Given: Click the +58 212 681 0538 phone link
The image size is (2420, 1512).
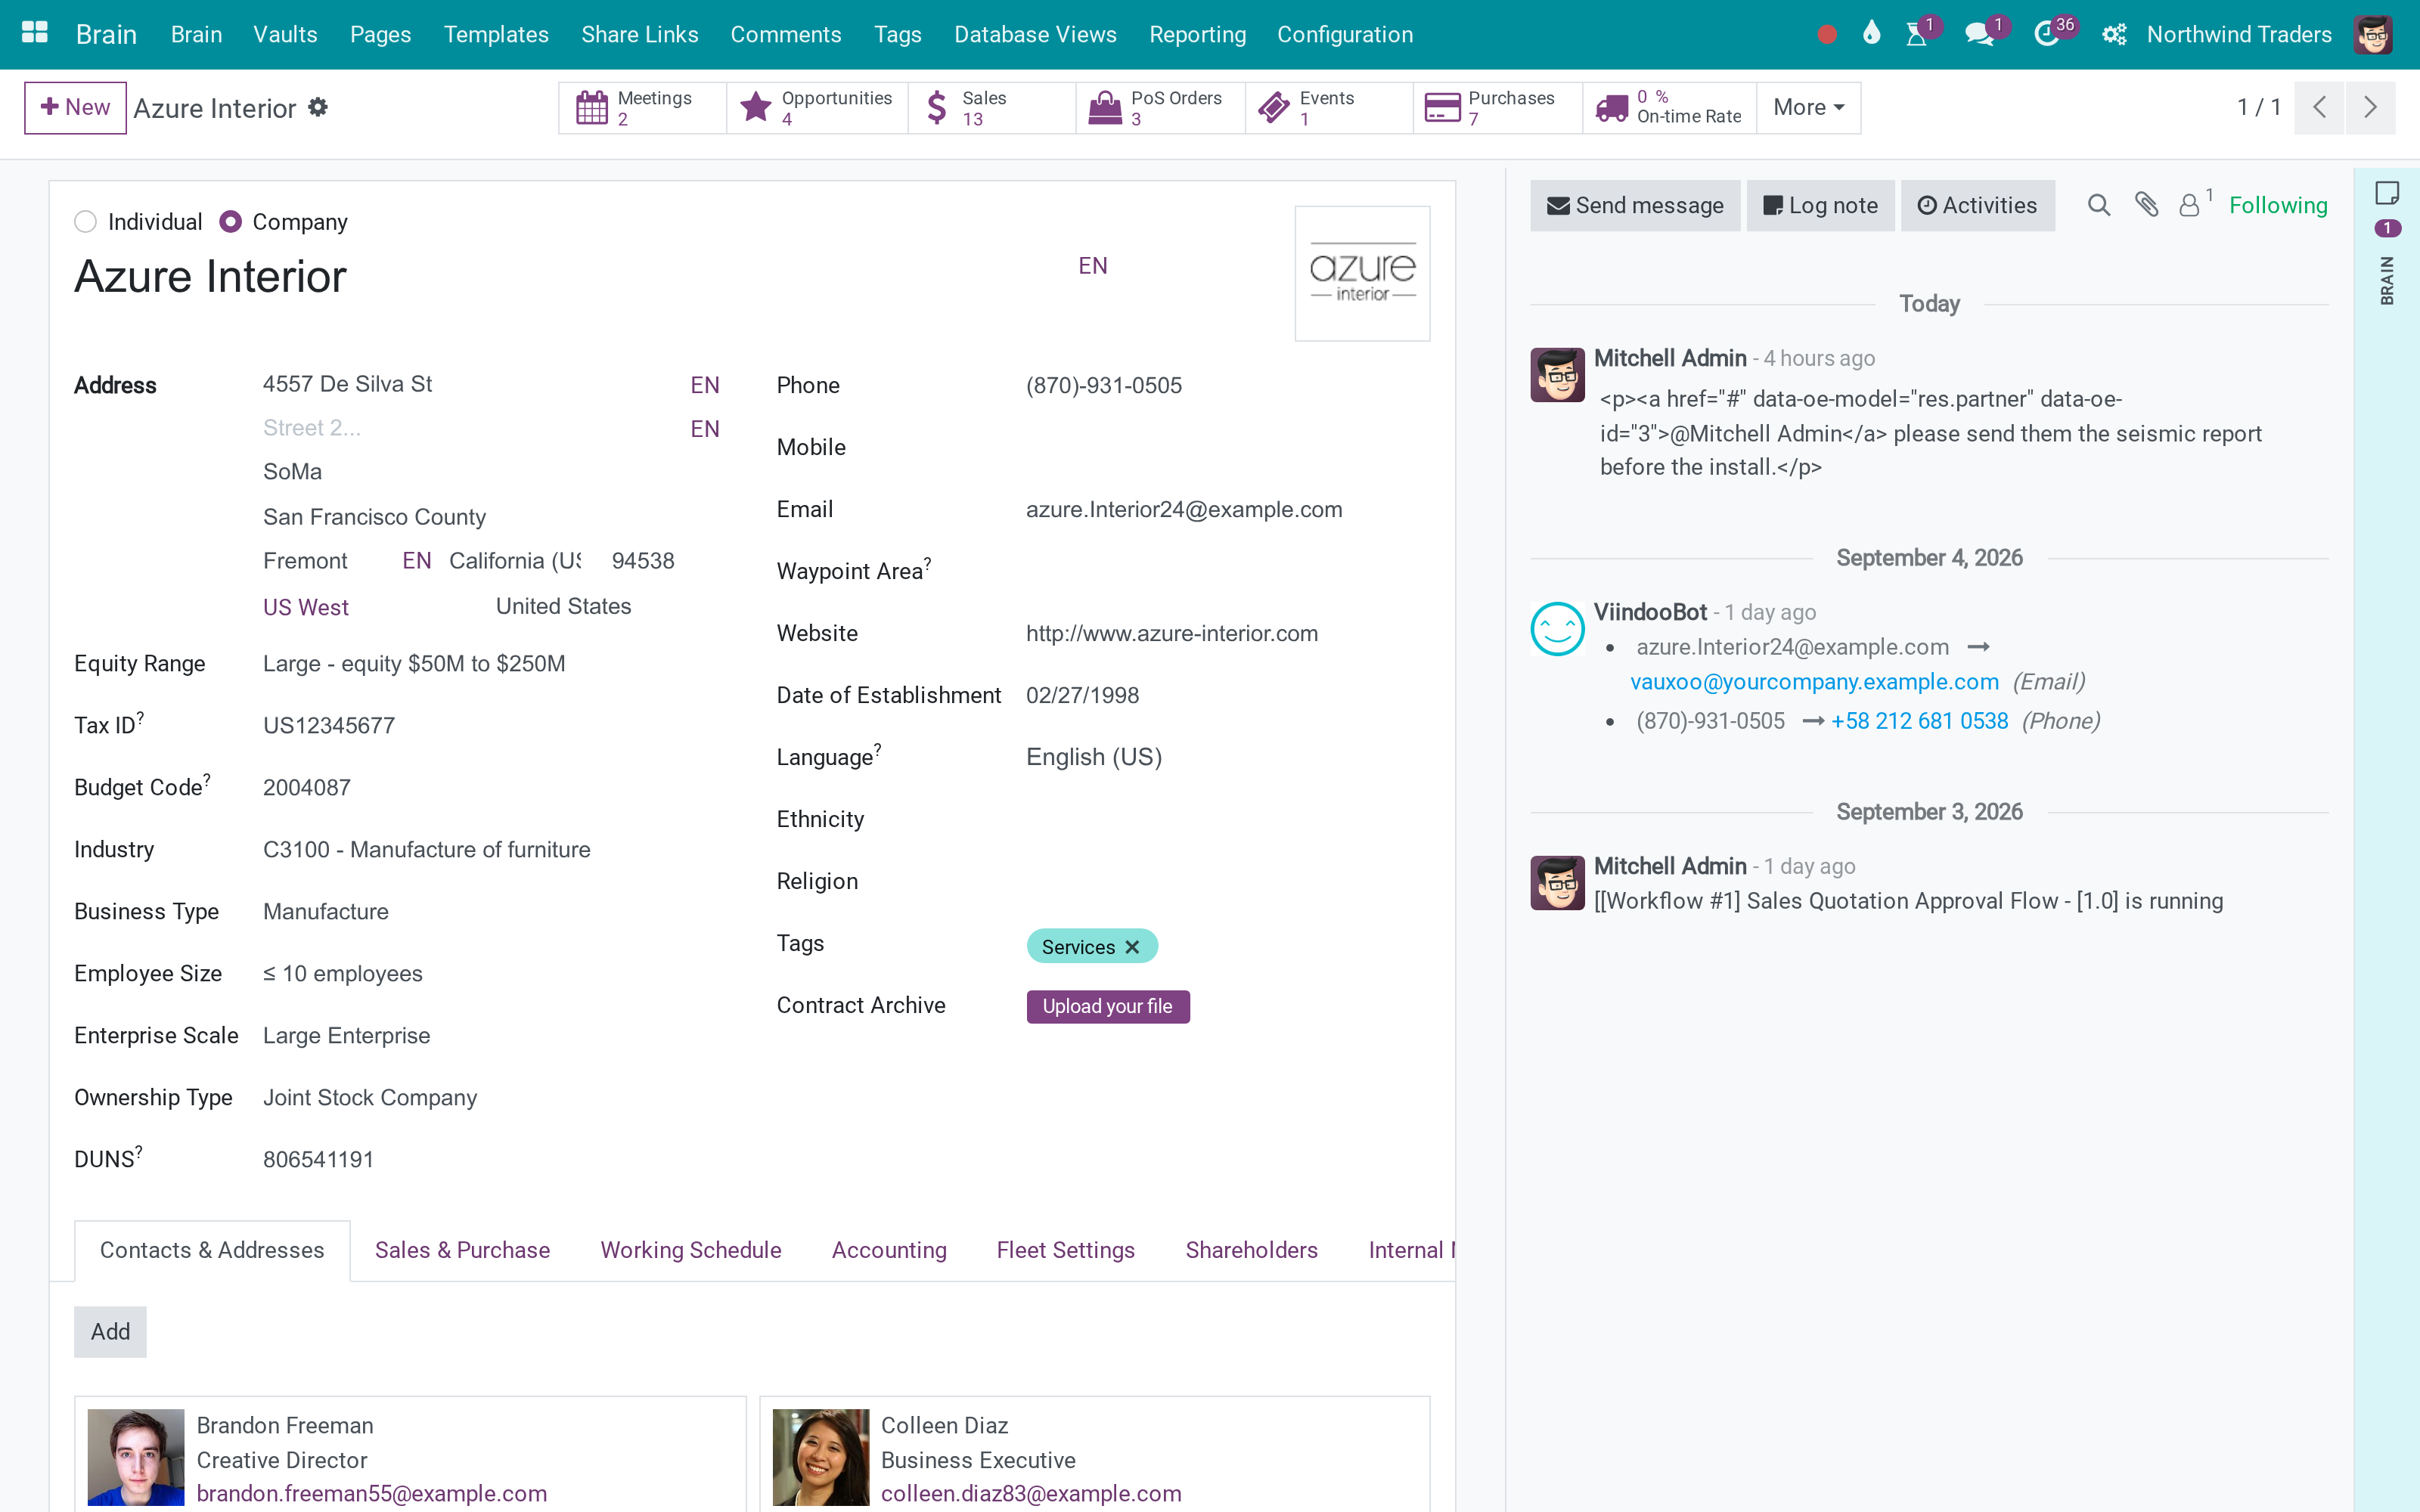Looking at the screenshot, I should pyautogui.click(x=1919, y=722).
